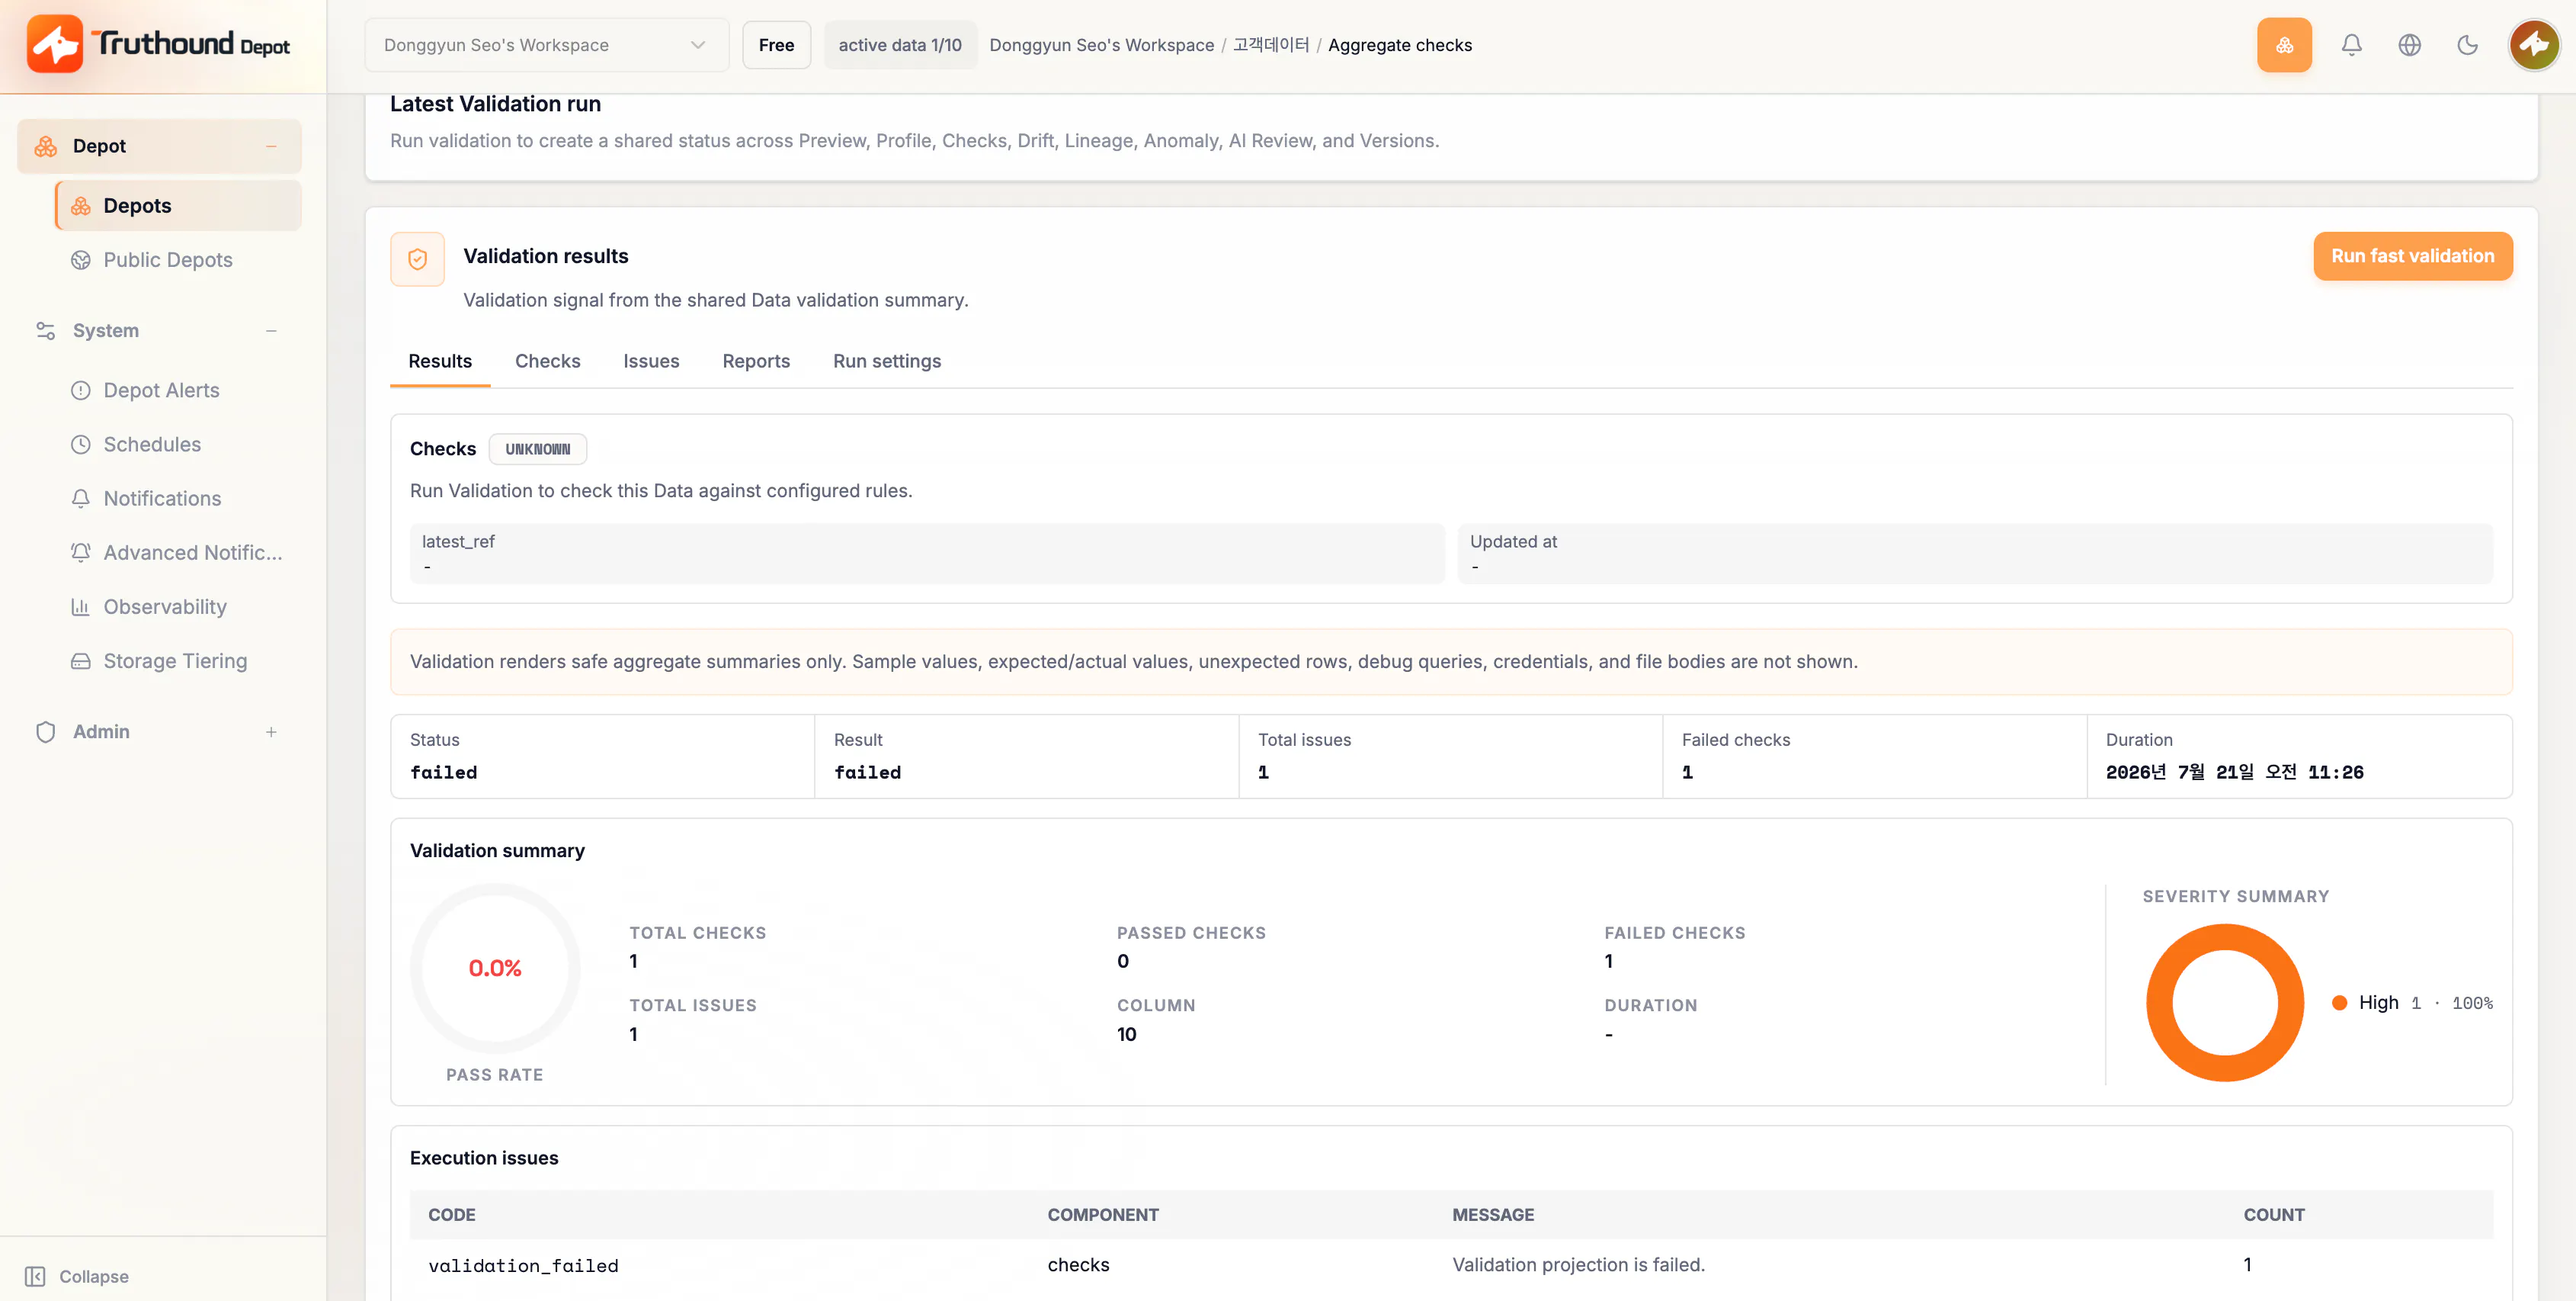Click the Notifications bell icon in sidebar

tap(81, 499)
